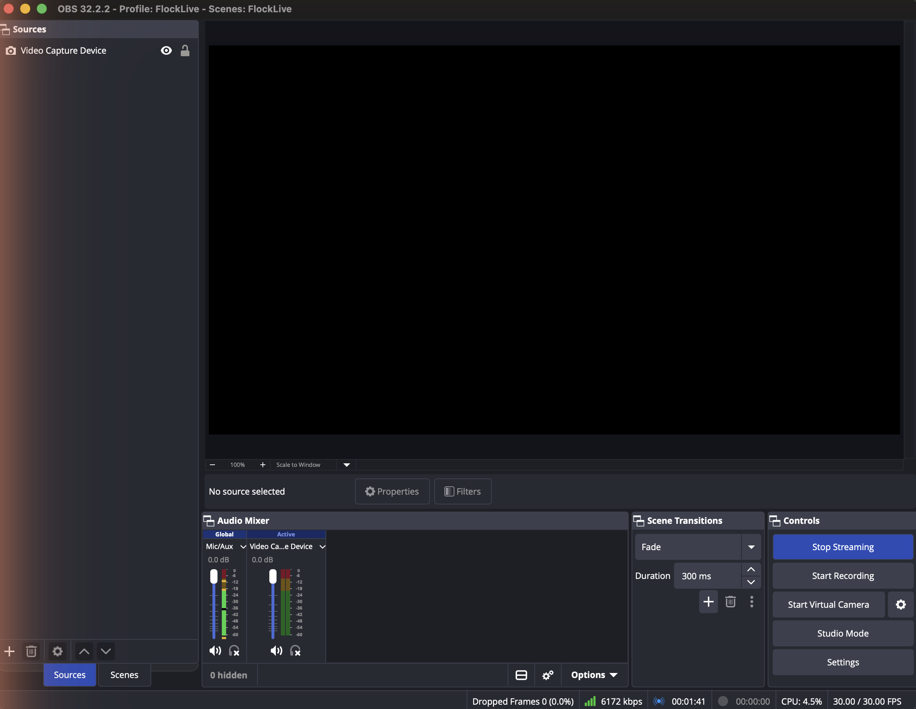
Task: Enable Studio Mode
Action: [843, 633]
